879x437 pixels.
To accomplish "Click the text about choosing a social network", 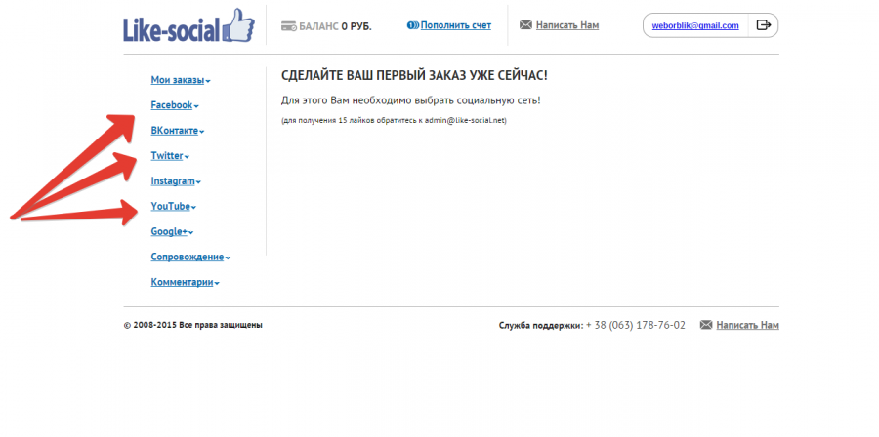I will 411,100.
